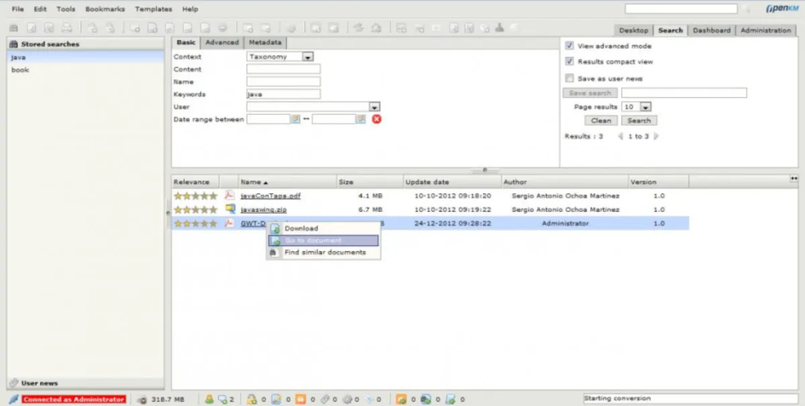805x406 pixels.
Task: Click the Stored searches panel icon
Action: (13, 44)
